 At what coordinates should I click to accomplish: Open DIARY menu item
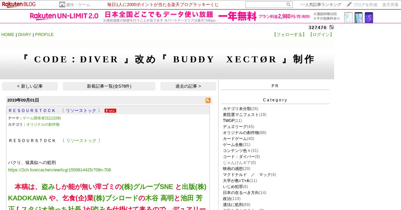(x=25, y=35)
